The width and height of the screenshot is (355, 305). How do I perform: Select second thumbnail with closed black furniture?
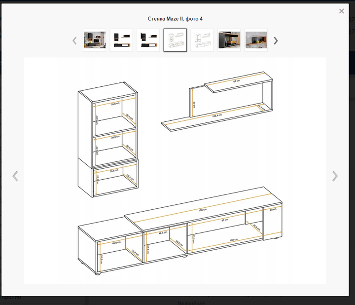(121, 40)
